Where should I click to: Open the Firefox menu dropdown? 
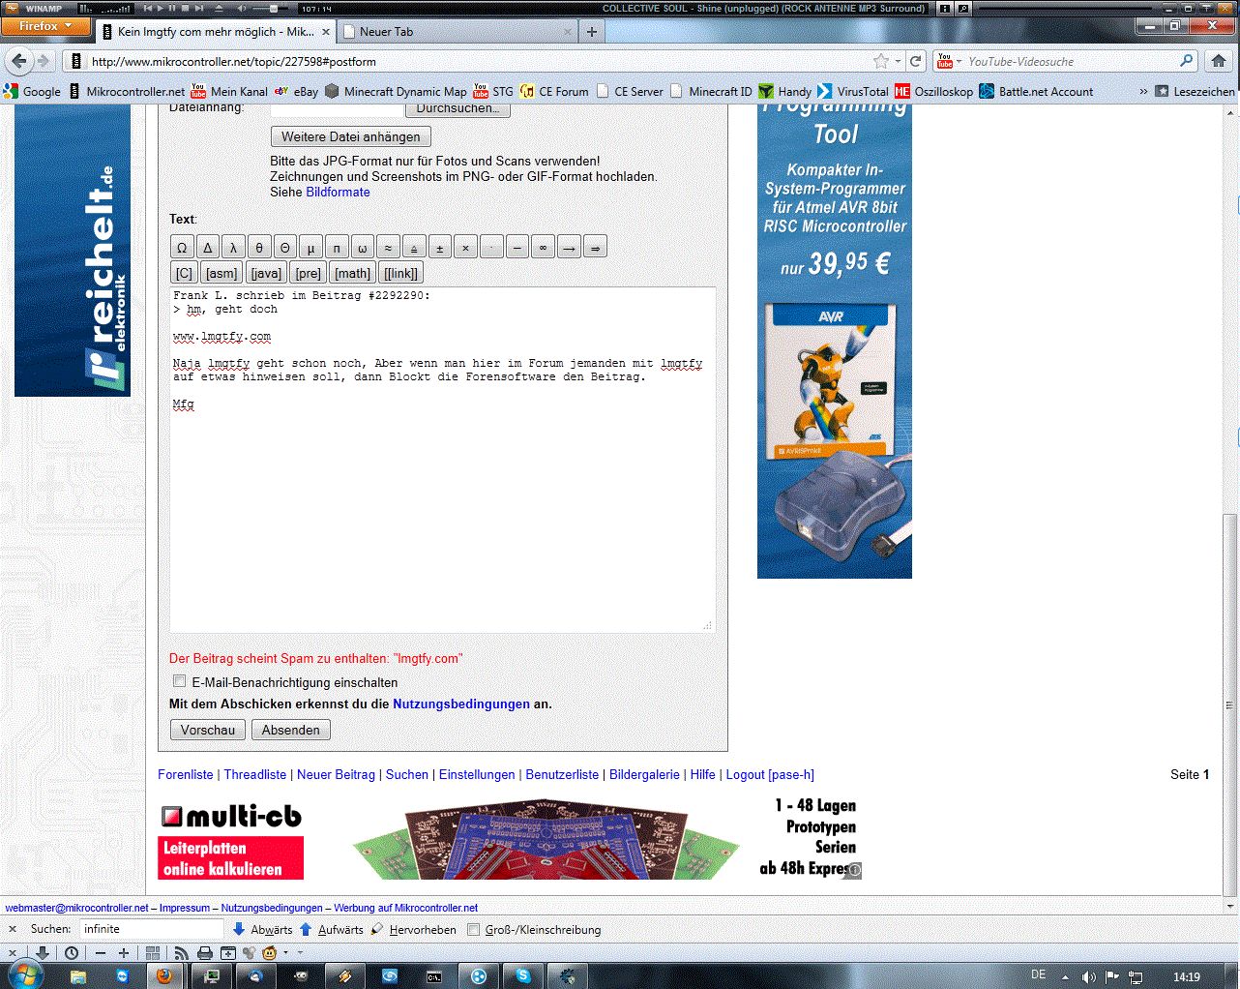pos(45,26)
